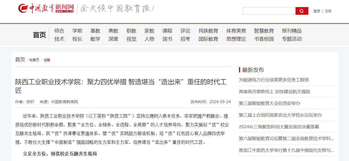The image size is (349, 161).
Task: Open the 报刊精品 menu item
Action: click(x=292, y=31)
